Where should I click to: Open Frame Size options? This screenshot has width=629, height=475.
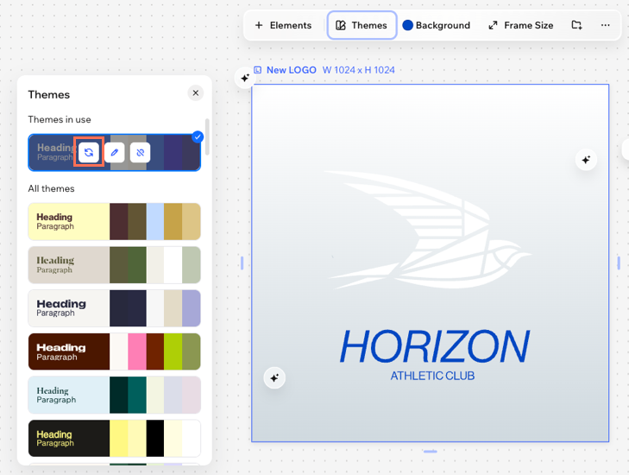pyautogui.click(x=520, y=25)
